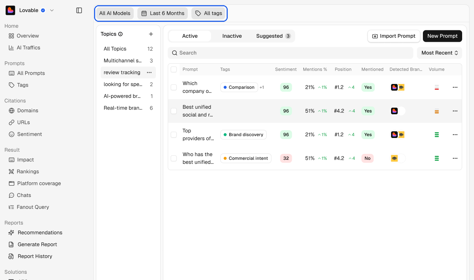Open row menu for 'Which company o...'

coord(455,87)
